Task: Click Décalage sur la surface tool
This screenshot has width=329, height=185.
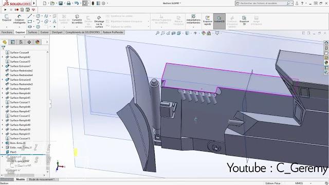Action: point(99,22)
